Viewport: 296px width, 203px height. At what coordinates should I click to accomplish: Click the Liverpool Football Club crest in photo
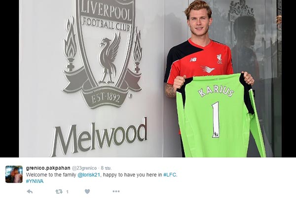pyautogui.click(x=102, y=53)
